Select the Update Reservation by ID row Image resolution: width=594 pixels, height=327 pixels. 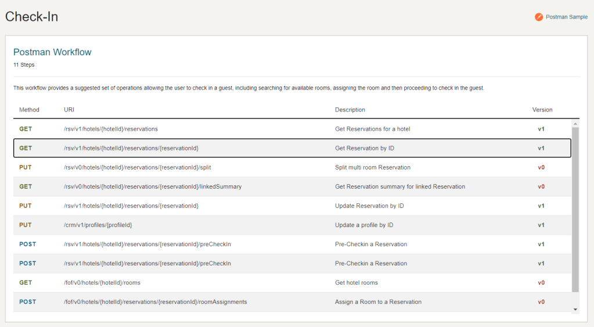pyautogui.click(x=290, y=206)
